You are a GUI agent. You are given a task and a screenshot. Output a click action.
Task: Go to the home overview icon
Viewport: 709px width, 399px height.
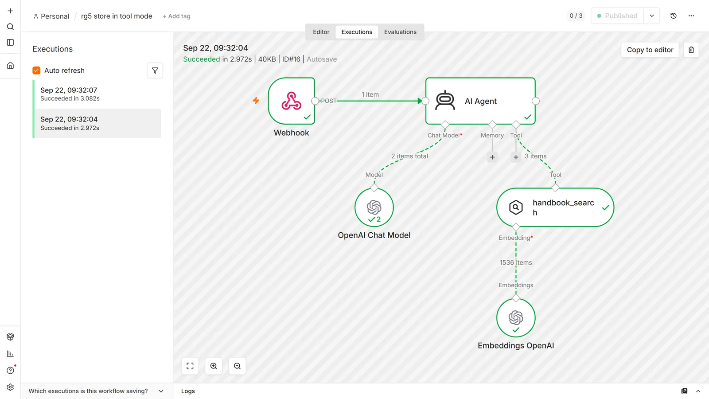10,66
